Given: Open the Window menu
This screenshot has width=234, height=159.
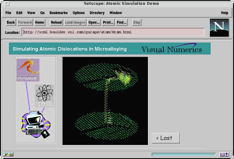Looking at the screenshot, I should click(x=115, y=13).
